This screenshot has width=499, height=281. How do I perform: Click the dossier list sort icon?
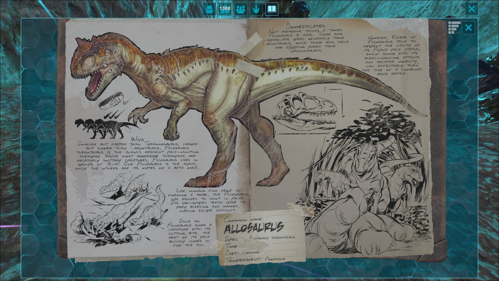[x=454, y=27]
